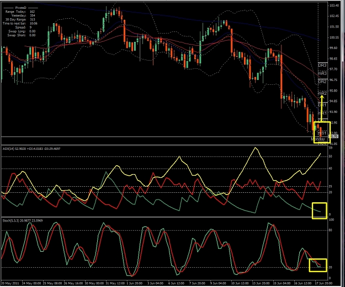Image resolution: width=345 pixels, height=287 pixels.
Task: Click the '10 Jun 12:00' time label
Action: (x=240, y=283)
